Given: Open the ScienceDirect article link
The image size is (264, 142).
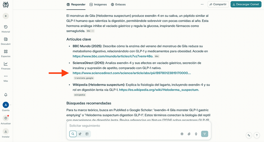Looking at the screenshot, I should click(132, 73).
